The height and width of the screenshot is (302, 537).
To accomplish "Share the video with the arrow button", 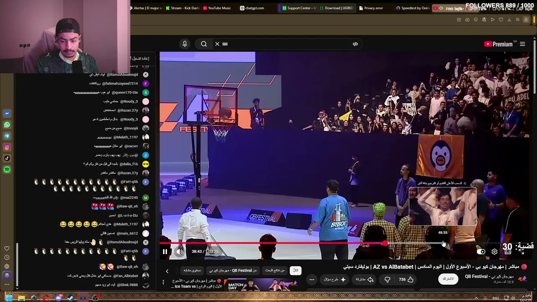I will point(364,279).
